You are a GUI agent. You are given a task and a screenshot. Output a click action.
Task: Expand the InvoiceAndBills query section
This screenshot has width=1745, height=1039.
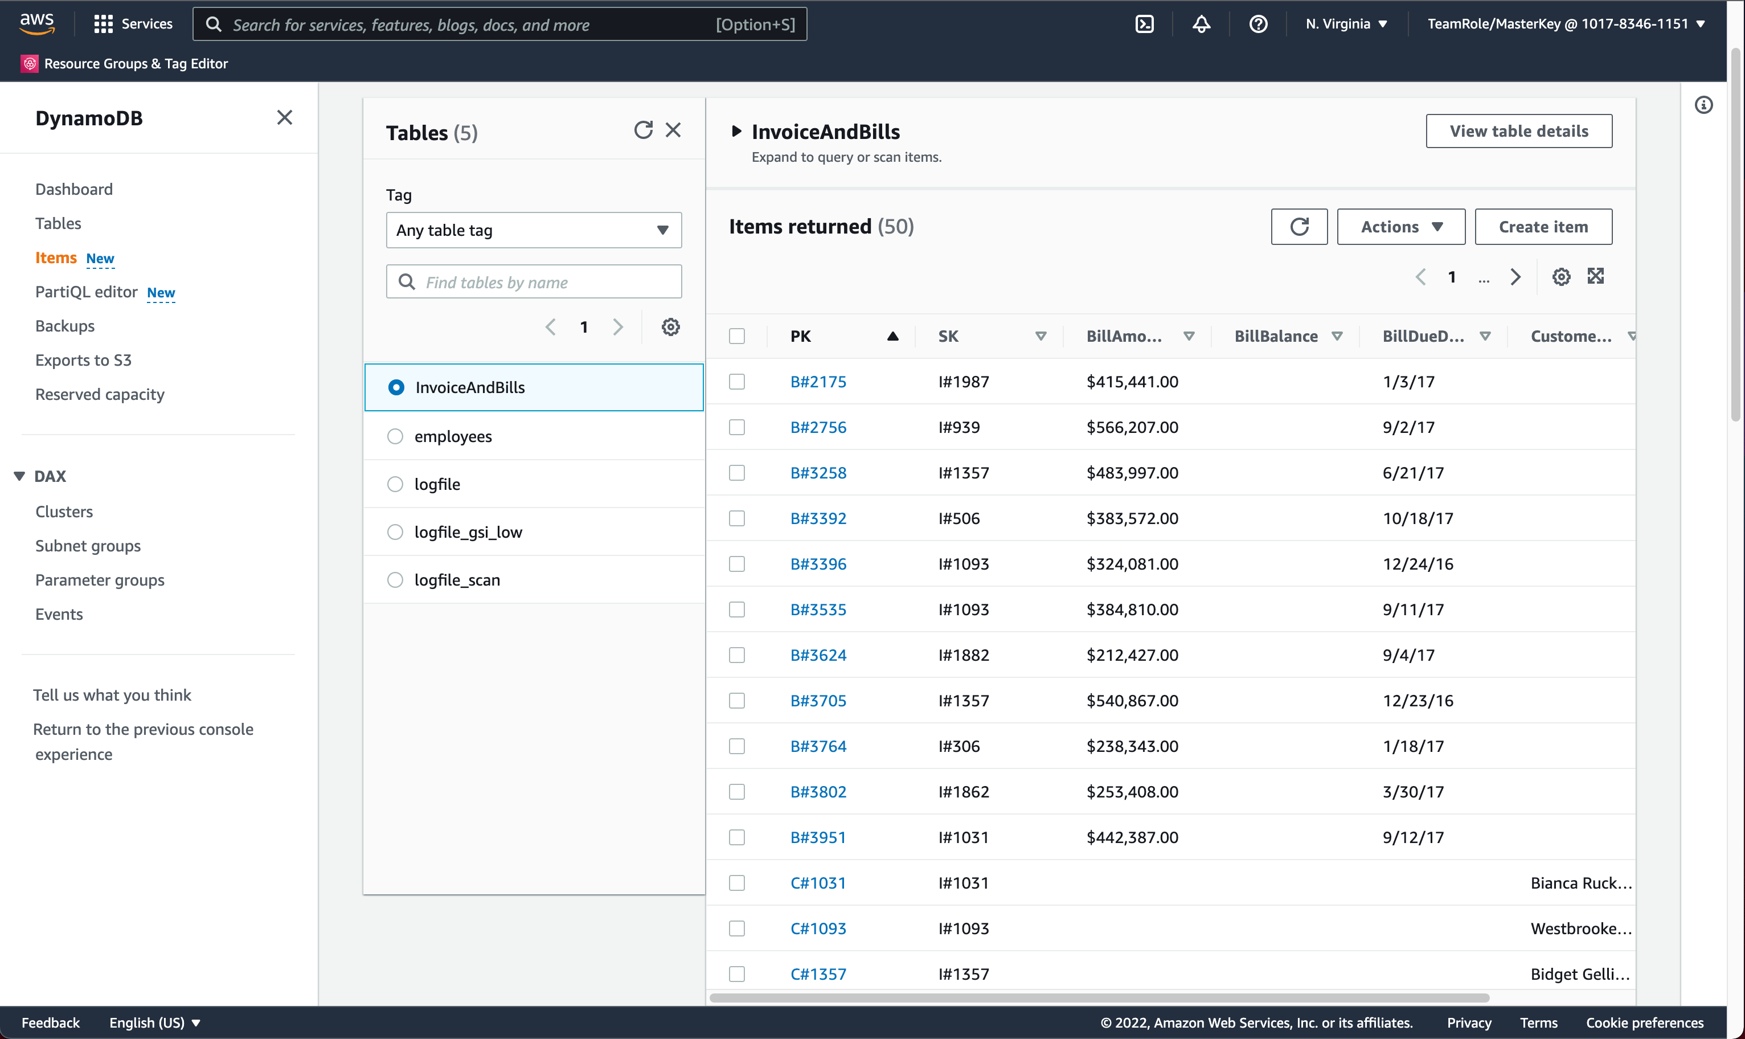pyautogui.click(x=736, y=131)
